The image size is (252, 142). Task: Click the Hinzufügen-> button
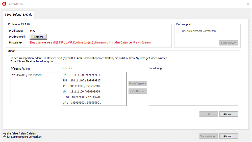pos(138,83)
